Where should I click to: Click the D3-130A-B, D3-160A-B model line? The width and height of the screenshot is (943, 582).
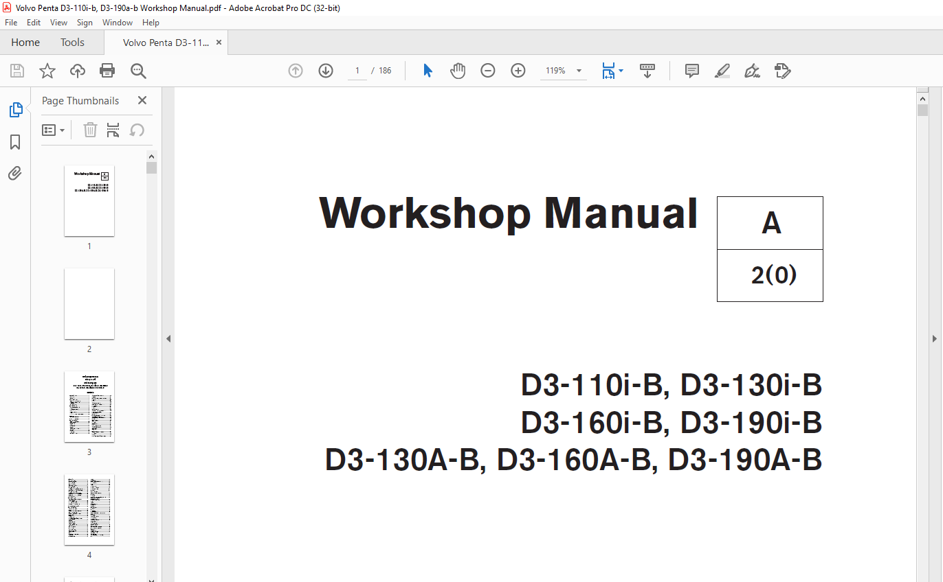pyautogui.click(x=573, y=460)
